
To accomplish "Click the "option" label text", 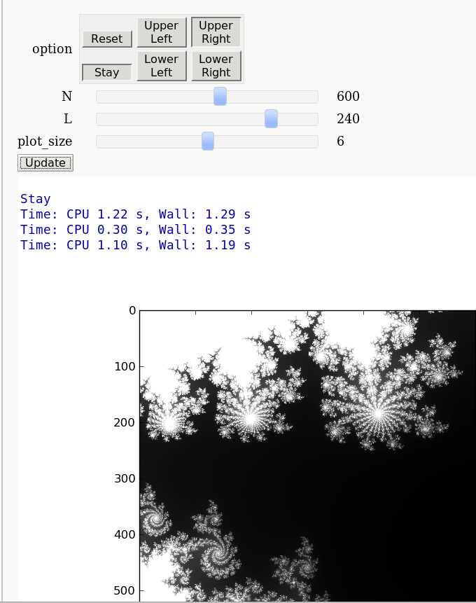I will [x=52, y=49].
